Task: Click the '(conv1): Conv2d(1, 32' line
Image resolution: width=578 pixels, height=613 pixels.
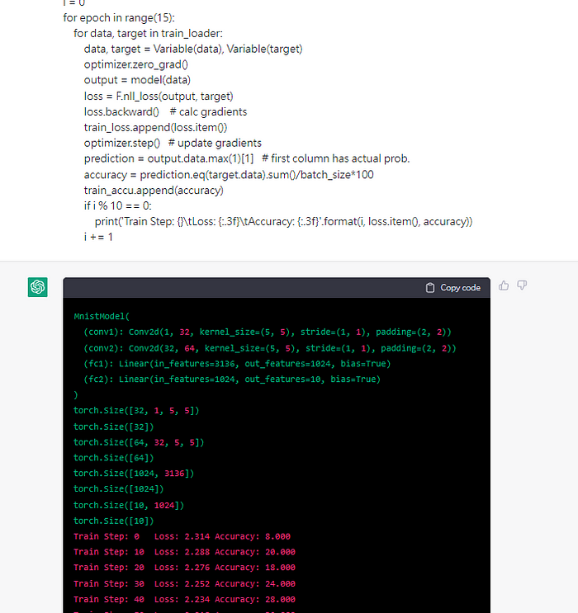Action: click(x=268, y=332)
